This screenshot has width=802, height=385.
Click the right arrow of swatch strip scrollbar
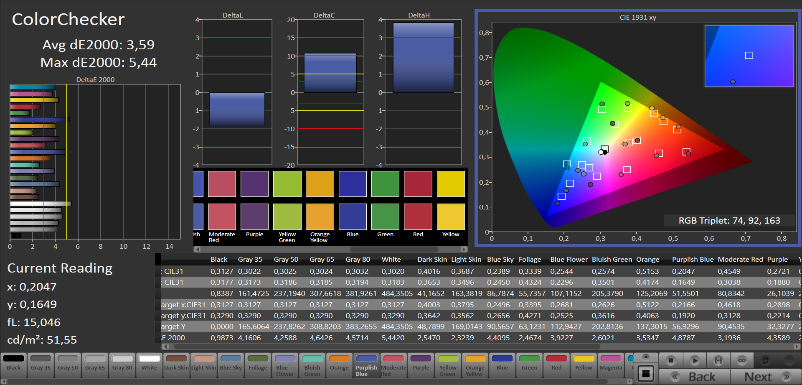(x=630, y=381)
